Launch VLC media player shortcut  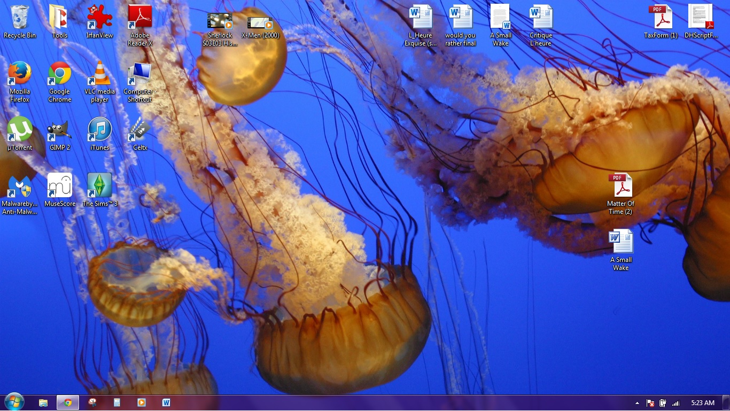[99, 82]
